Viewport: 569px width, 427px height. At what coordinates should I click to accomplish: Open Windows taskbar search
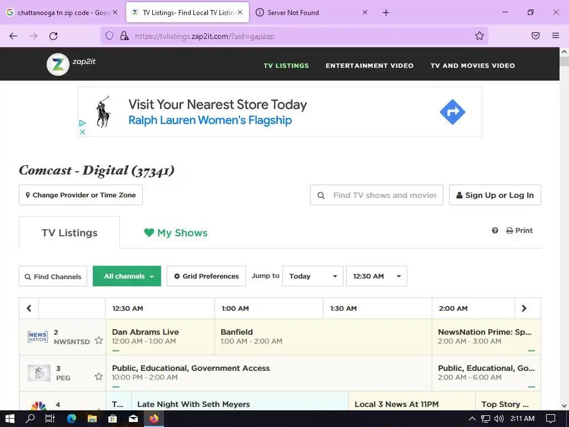(x=30, y=419)
